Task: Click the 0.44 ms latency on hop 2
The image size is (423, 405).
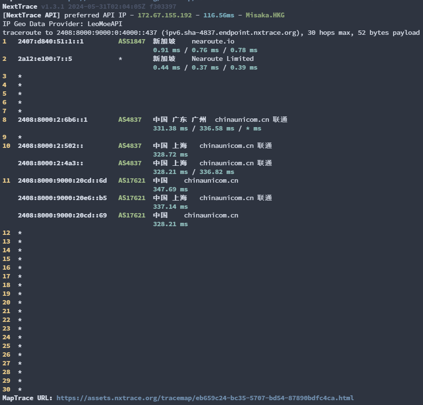Action: (167, 68)
